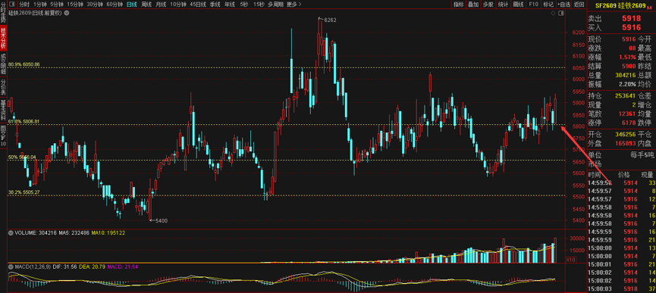
Task: Open the 图文F10 side tab
Action: pos(3,136)
